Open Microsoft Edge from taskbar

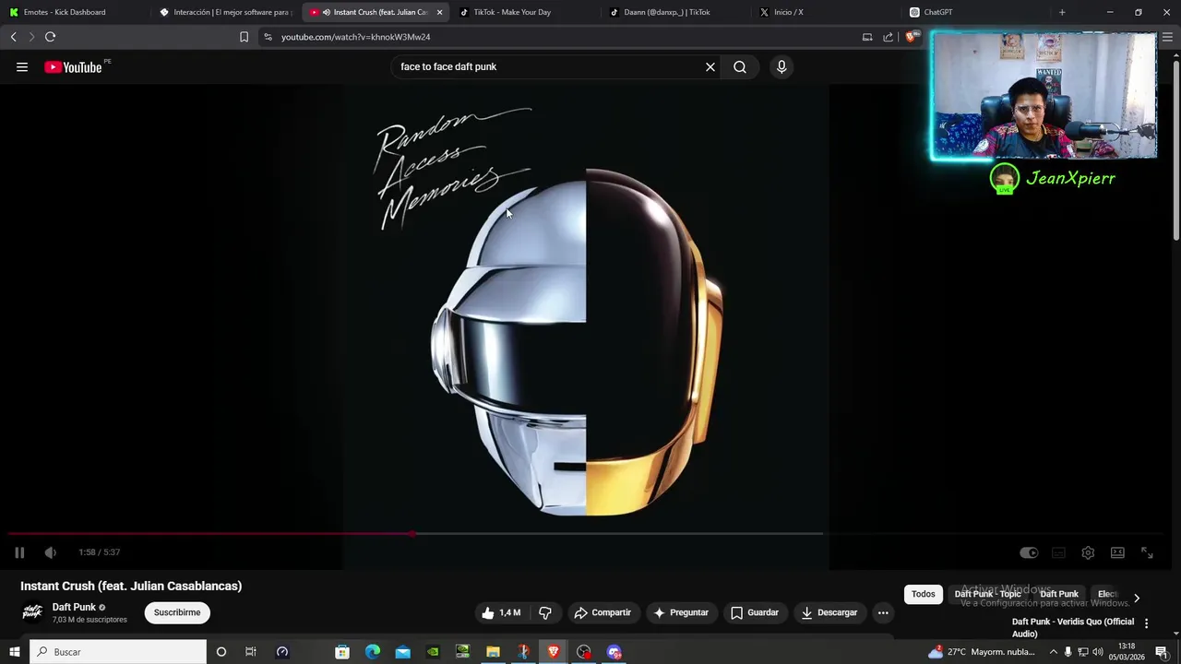[373, 652]
